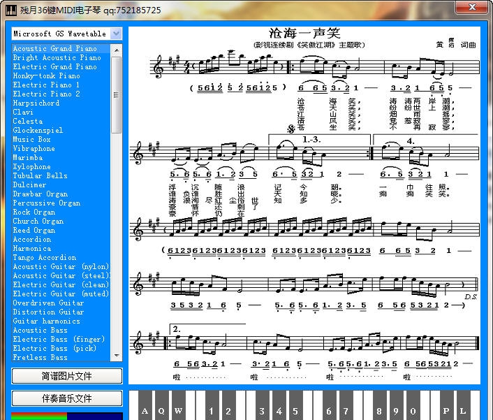Click 伴奏音乐文件 button to load accompaniment
This screenshot has width=493, height=420.
pos(66,398)
